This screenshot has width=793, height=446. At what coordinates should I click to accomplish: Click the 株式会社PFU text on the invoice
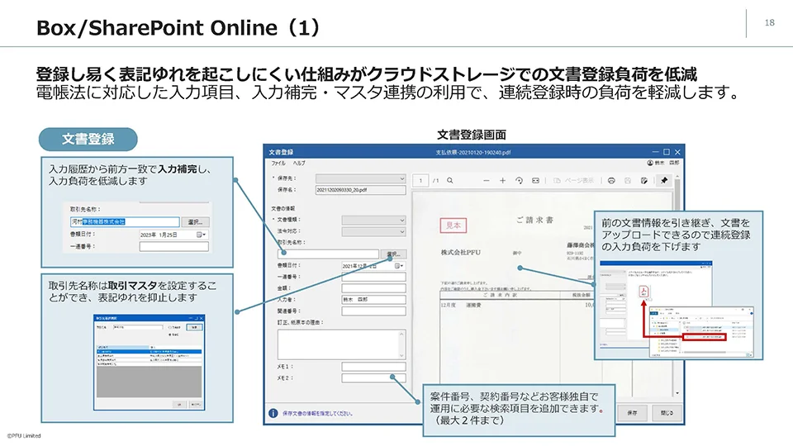[460, 253]
